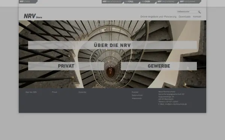The height and width of the screenshot is (140, 225).
Task: Click the footer Telefon number line
Action: click(168, 102)
